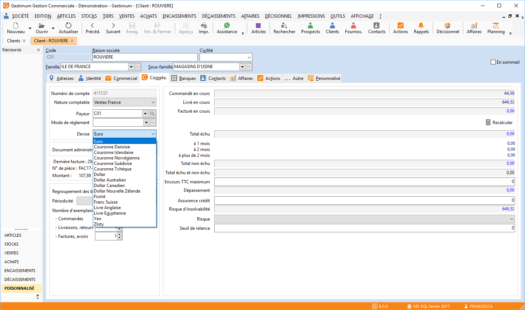
Task: Toggle the En sommeil checkbox
Action: click(x=493, y=62)
